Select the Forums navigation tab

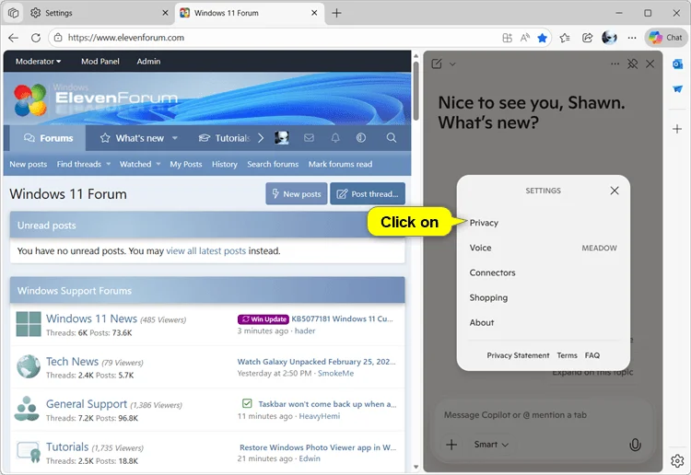click(x=48, y=138)
